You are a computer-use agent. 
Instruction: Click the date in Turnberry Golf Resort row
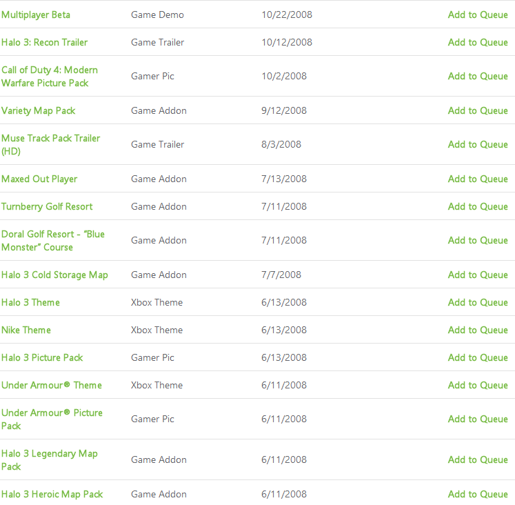point(284,207)
